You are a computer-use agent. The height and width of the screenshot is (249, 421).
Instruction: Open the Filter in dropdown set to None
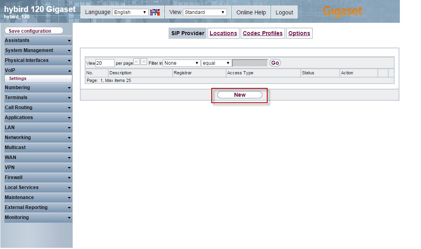click(x=181, y=63)
